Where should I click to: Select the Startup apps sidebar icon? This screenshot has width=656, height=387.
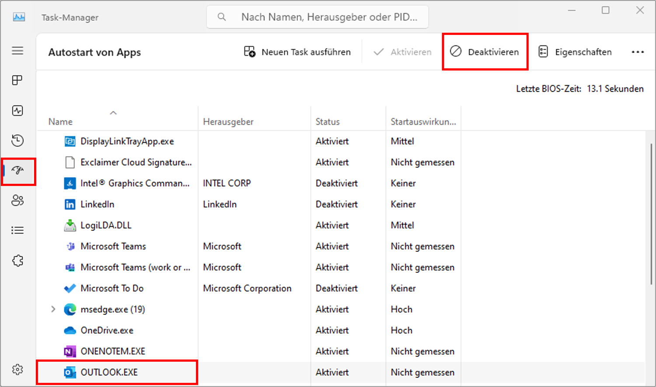tap(17, 171)
